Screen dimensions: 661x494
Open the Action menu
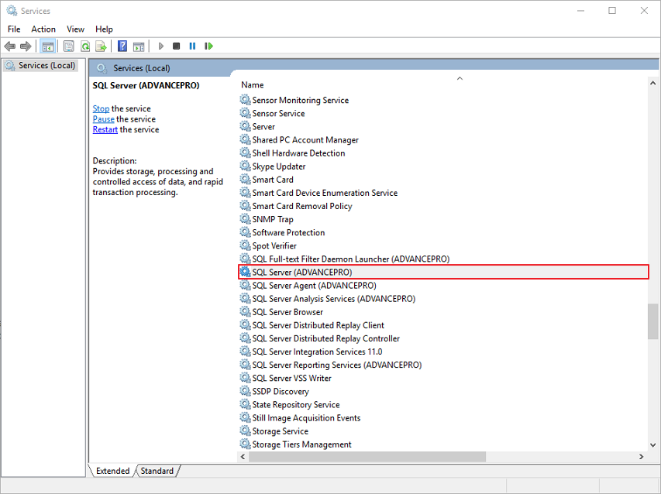tap(43, 29)
